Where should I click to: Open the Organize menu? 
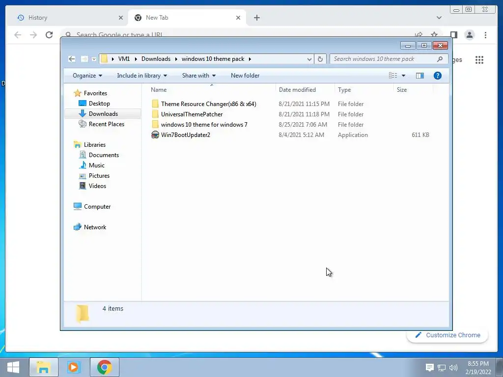[x=87, y=76]
